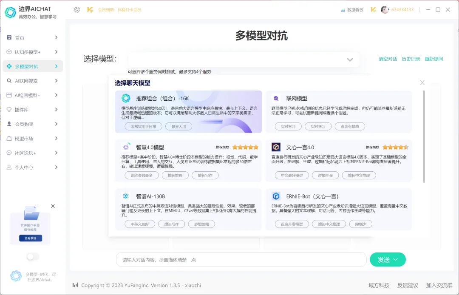Toggle the switch above the footer logo
This screenshot has height=295, width=459.
(x=32, y=256)
